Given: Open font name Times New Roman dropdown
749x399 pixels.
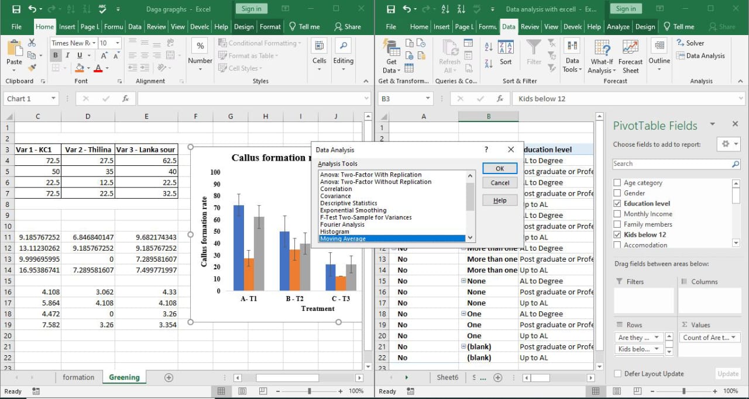Looking at the screenshot, I should pyautogui.click(x=94, y=43).
